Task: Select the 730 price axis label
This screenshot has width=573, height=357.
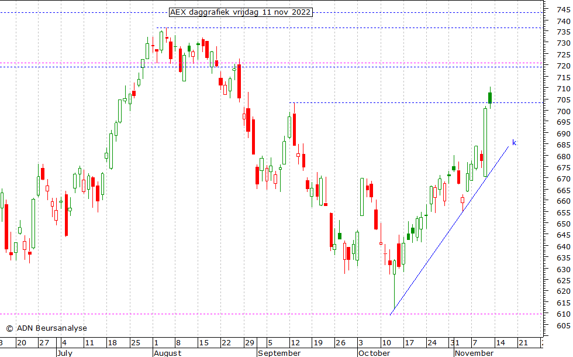Action: (563, 43)
